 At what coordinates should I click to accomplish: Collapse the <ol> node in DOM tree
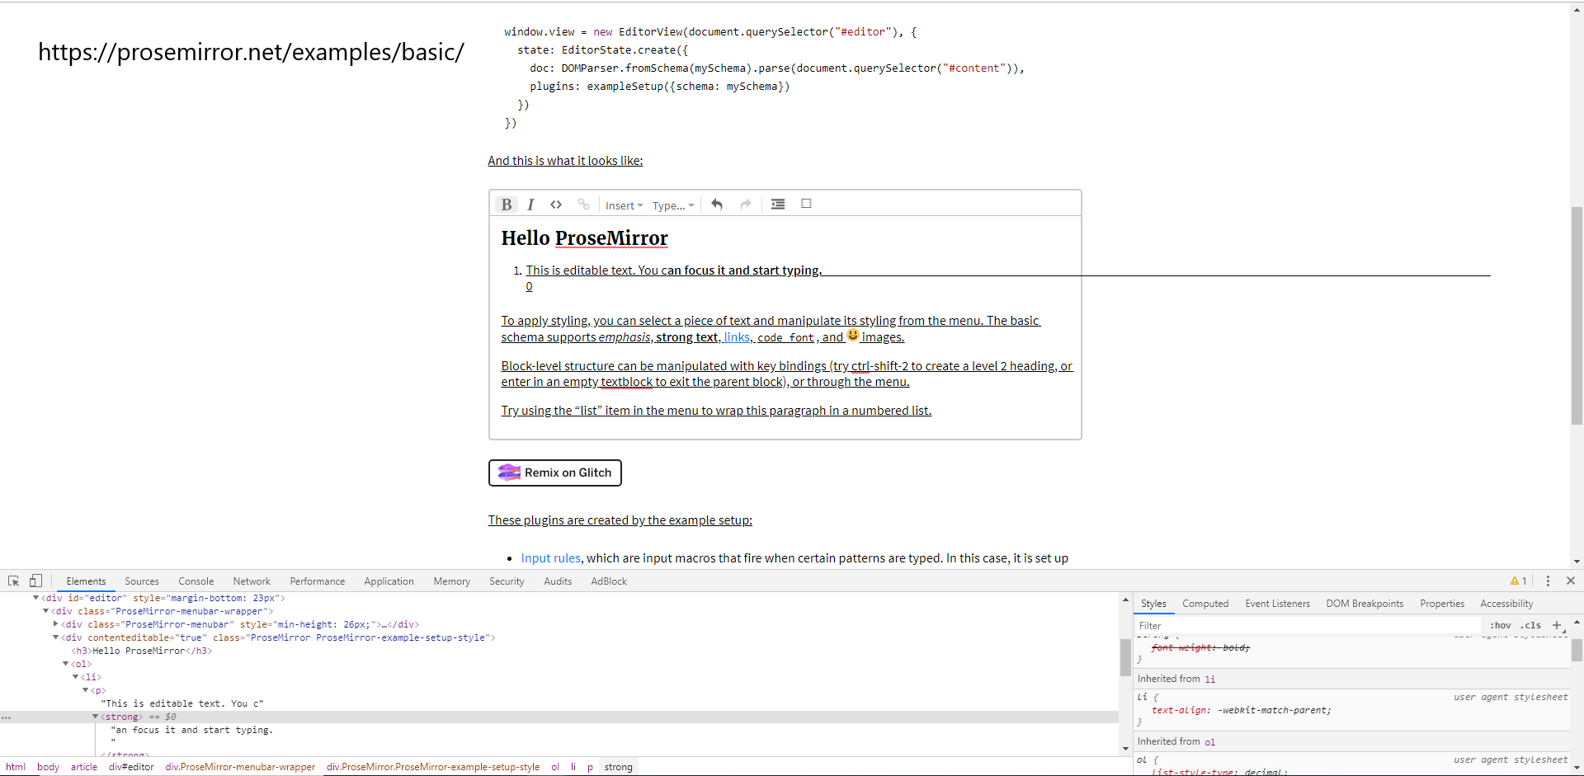tap(65, 664)
